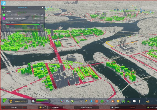Select the bulldozer tool

(x=148, y=101)
